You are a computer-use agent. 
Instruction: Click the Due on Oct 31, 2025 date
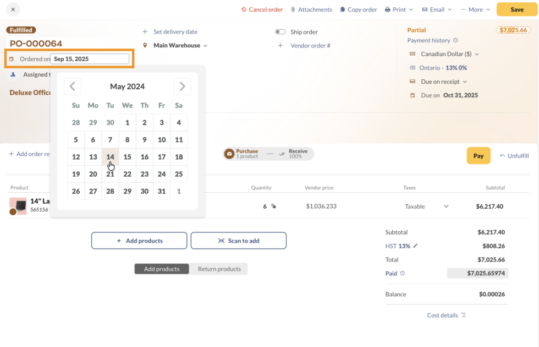pos(460,95)
